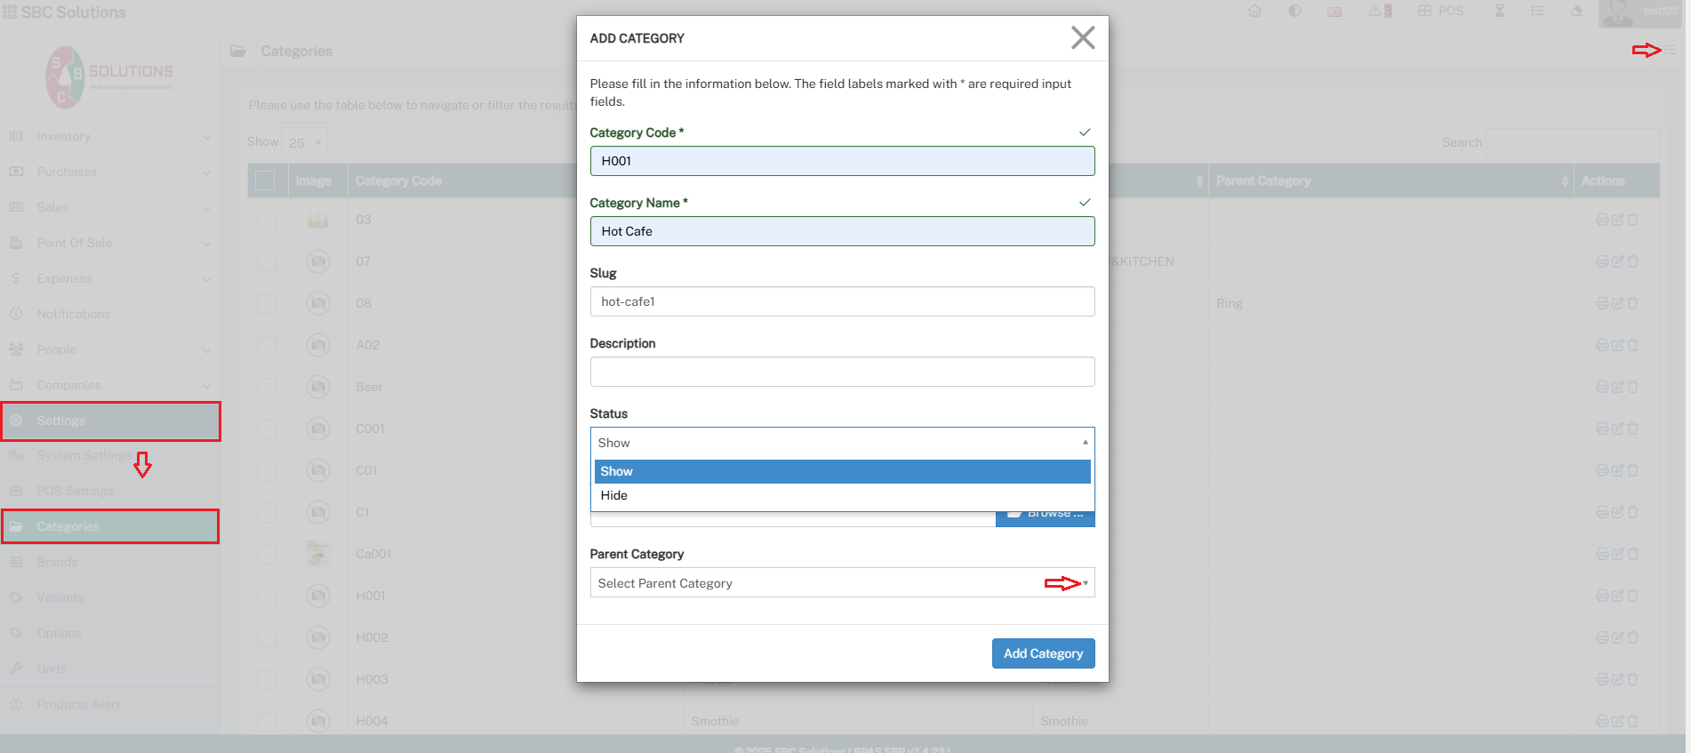Close the Add Category dialog
This screenshot has width=1691, height=753.
pos(1082,37)
